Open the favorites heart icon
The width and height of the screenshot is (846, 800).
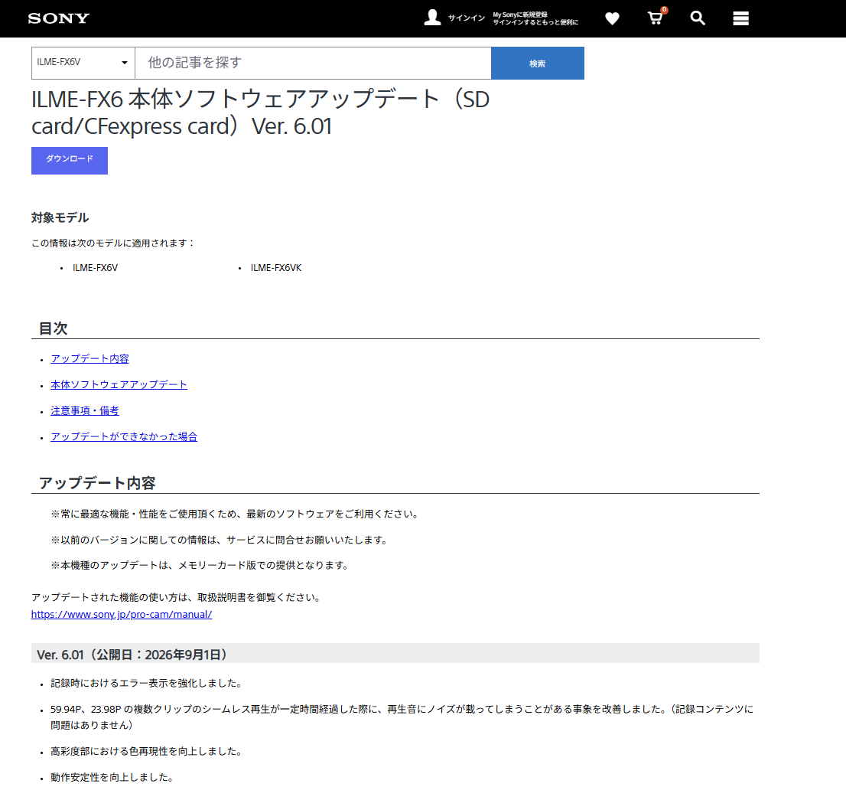coord(612,18)
